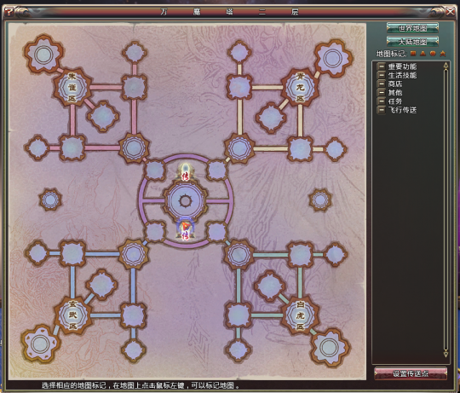Viewport: 460px width, 393px height.
Task: Collapse the 任务 category
Action: (x=381, y=101)
